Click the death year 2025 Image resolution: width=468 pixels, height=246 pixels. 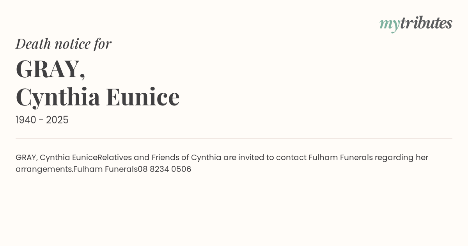click(57, 120)
